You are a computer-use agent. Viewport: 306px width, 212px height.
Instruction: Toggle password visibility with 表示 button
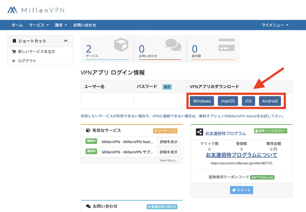[x=167, y=87]
